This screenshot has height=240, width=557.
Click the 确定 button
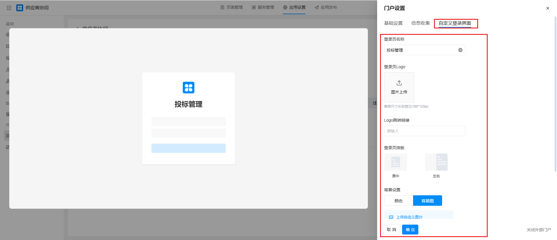(x=410, y=230)
